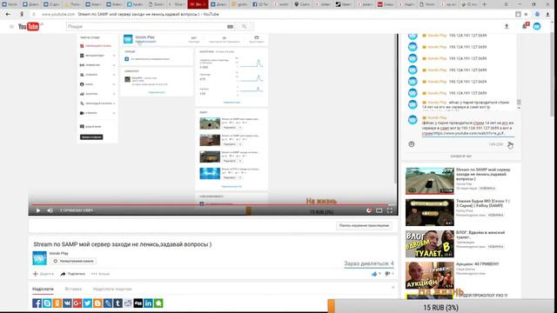The width and height of the screenshot is (557, 313).
Task: Mute the video volume
Action: (x=50, y=210)
